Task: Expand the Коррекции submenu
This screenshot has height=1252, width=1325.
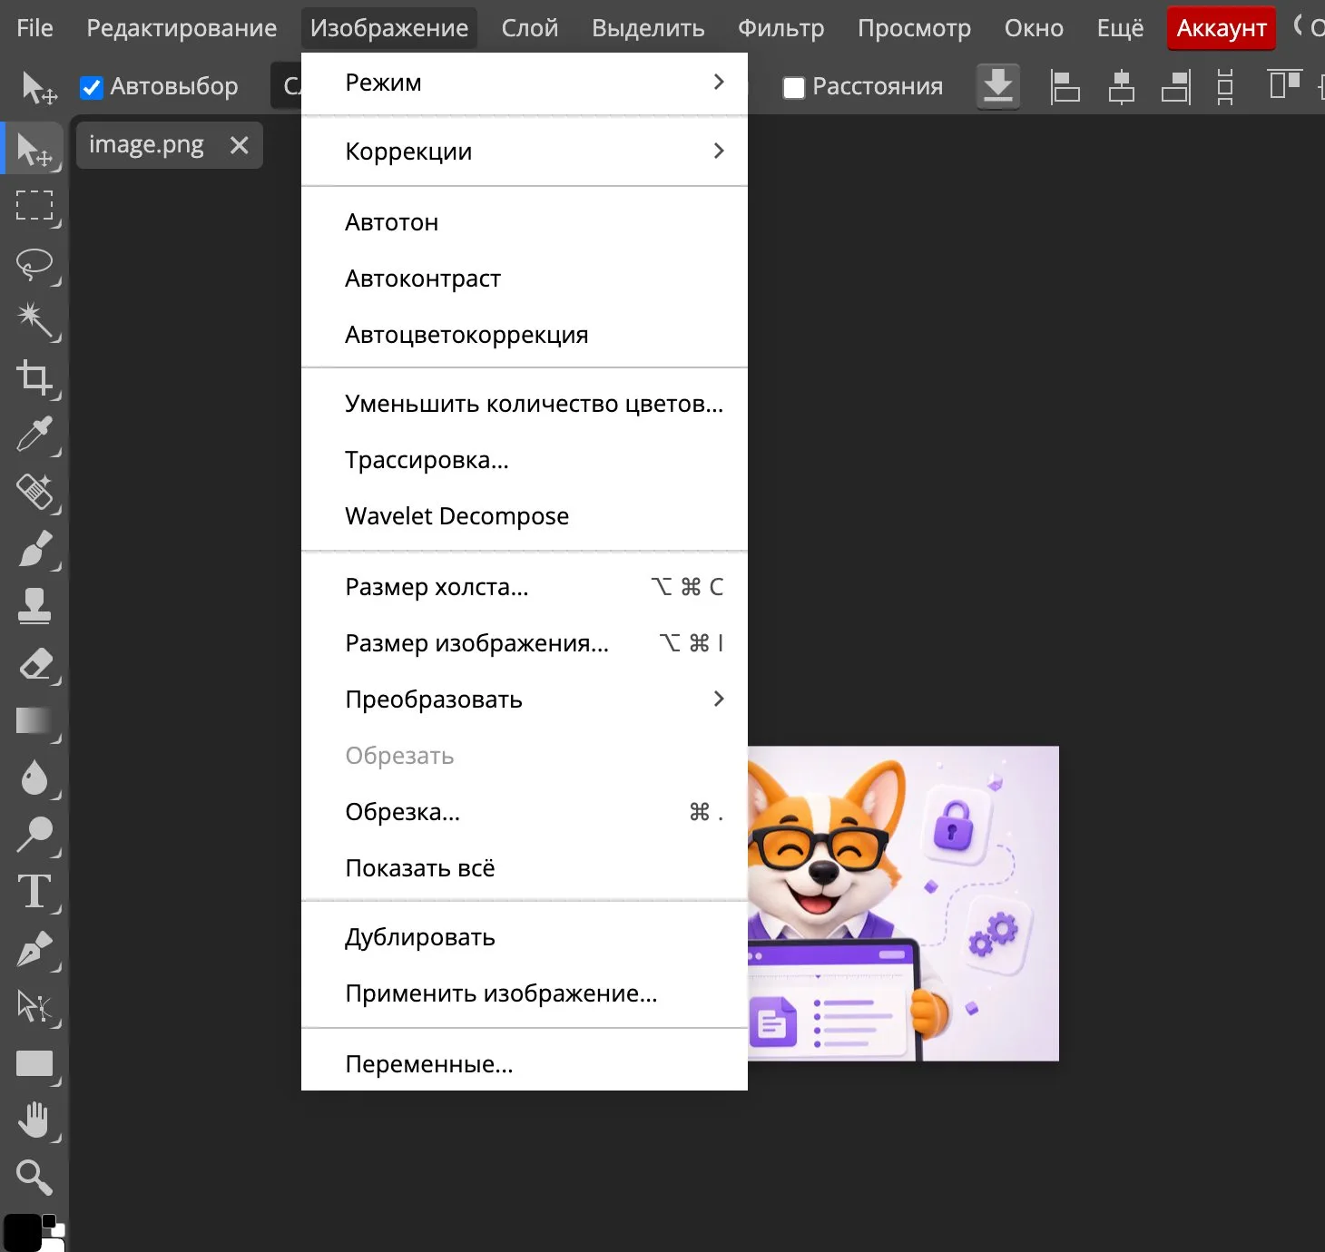Action: pyautogui.click(x=525, y=152)
